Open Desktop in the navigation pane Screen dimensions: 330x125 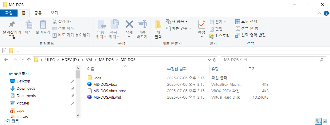click(x=23, y=81)
